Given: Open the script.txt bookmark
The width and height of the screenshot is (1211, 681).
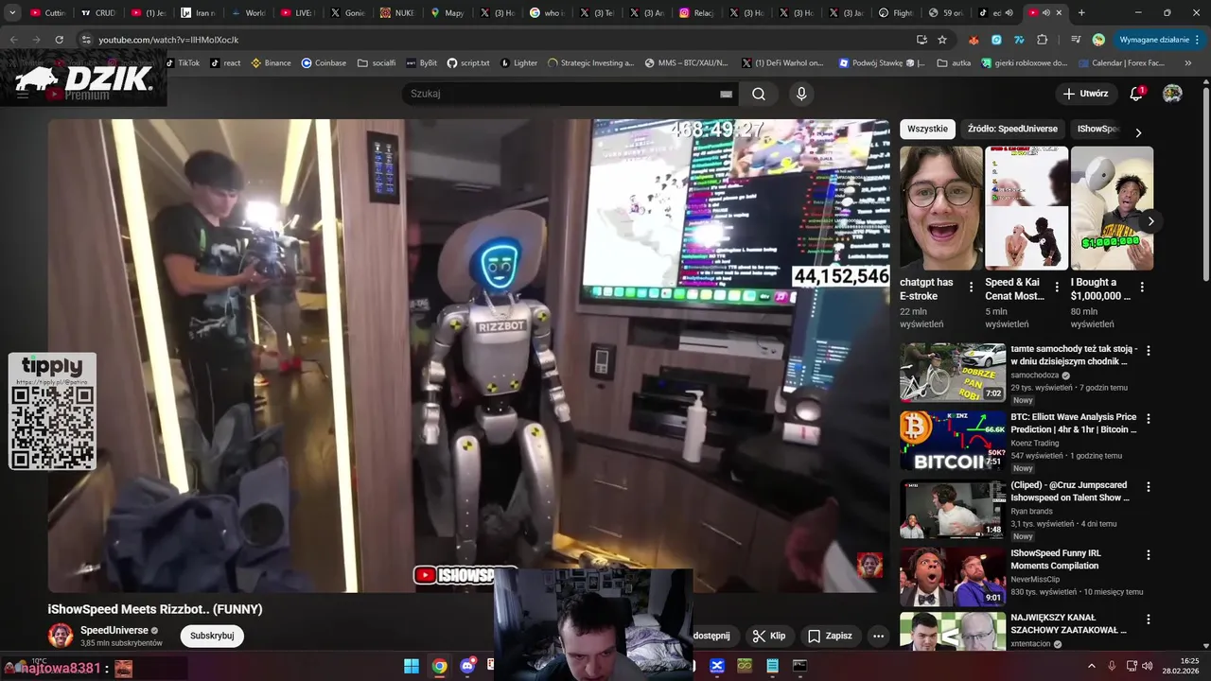Looking at the screenshot, I should 468,63.
